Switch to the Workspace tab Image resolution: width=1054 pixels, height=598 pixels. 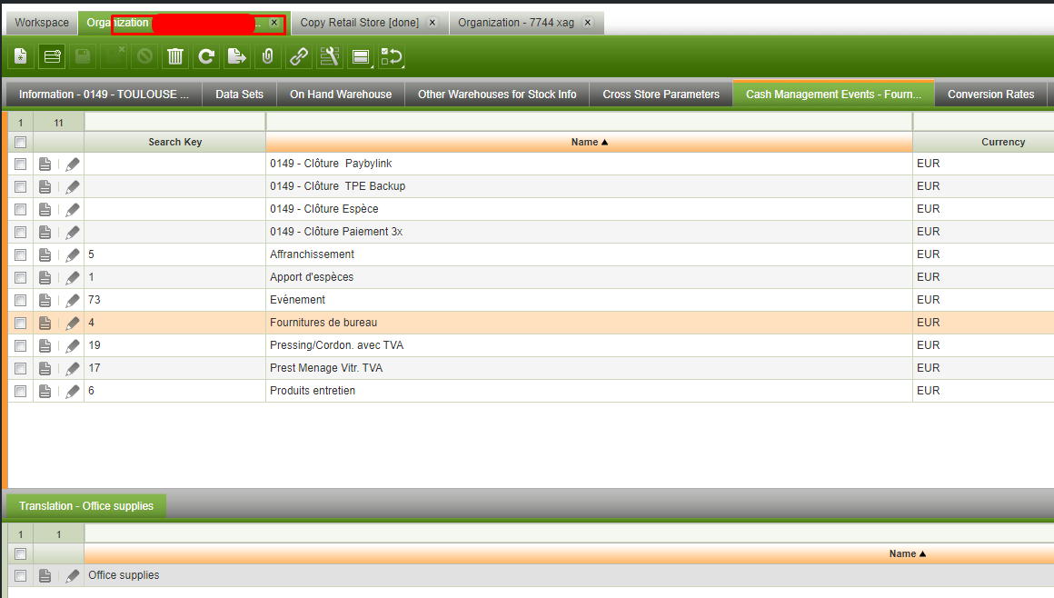42,22
